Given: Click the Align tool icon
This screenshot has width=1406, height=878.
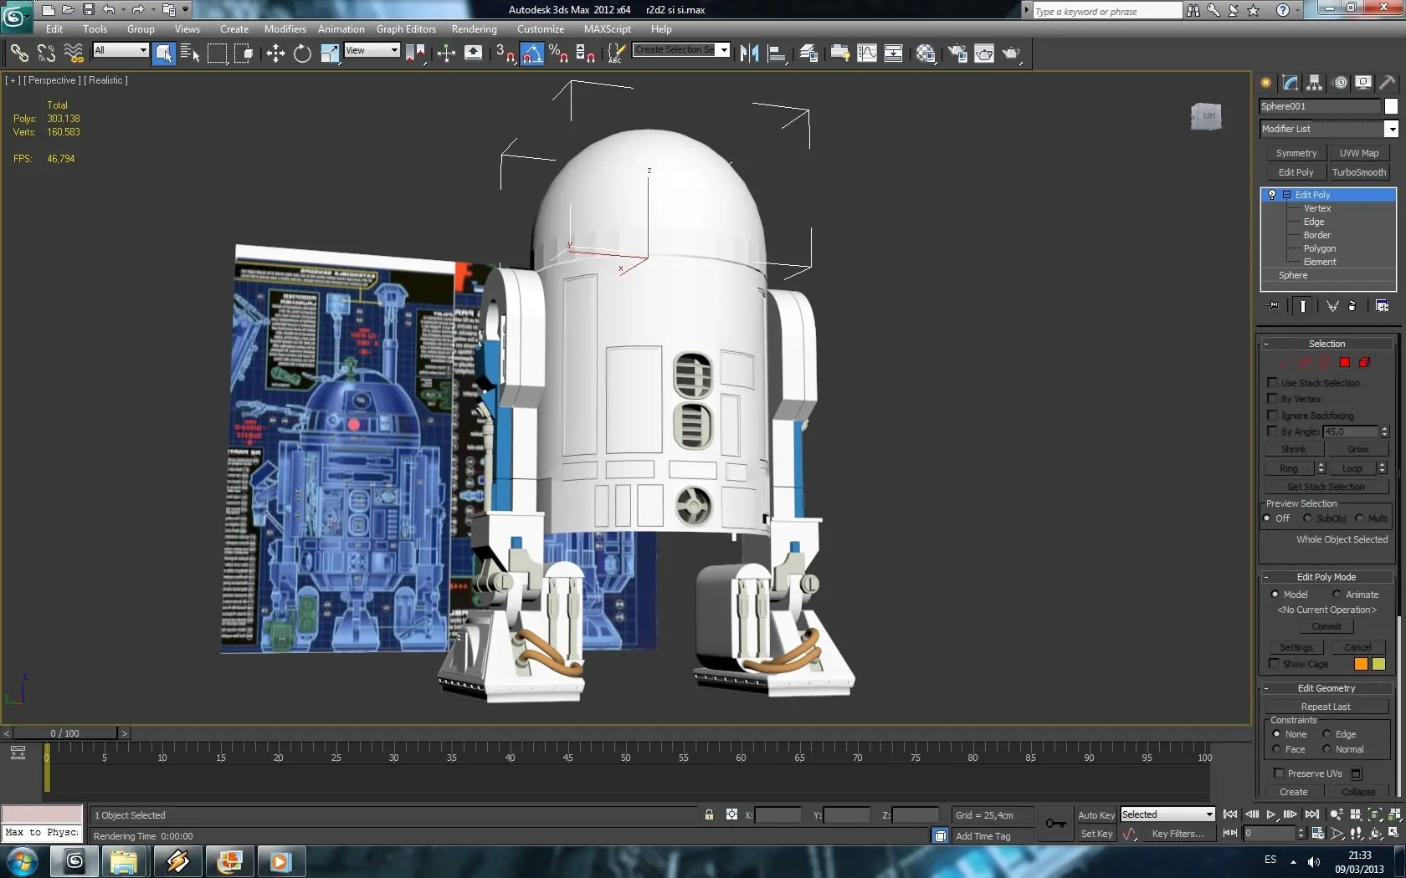Looking at the screenshot, I should [x=777, y=54].
